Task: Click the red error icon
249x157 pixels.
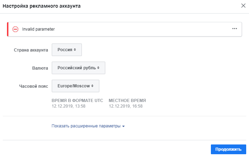Action: pyautogui.click(x=15, y=29)
